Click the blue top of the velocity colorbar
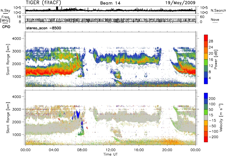This screenshot has height=156, width=226. point(206,95)
